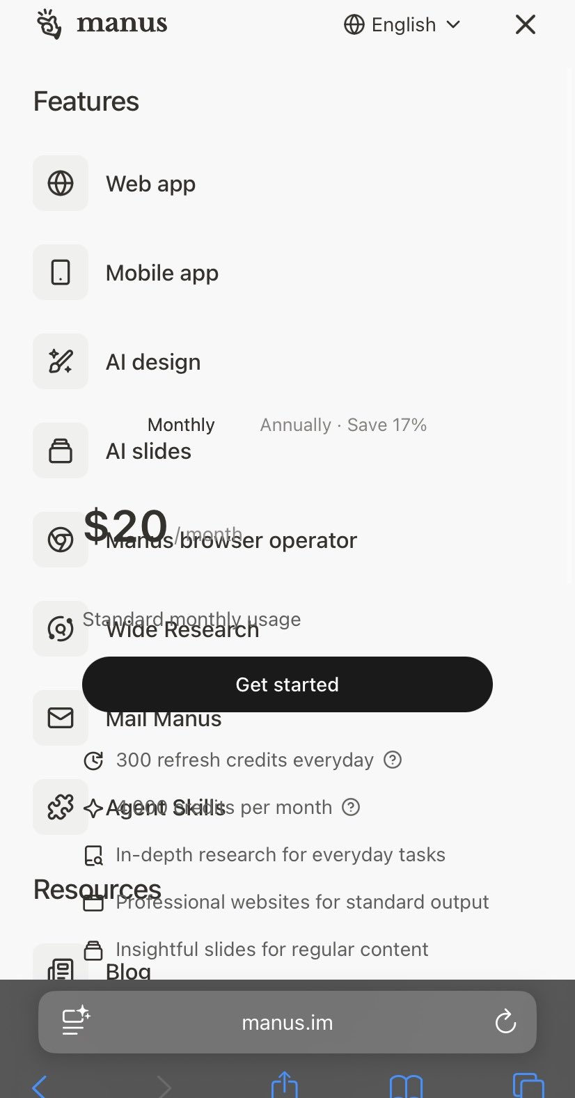Open the Safari share sheet
Screen dimensions: 575x1098
coord(284,1085)
